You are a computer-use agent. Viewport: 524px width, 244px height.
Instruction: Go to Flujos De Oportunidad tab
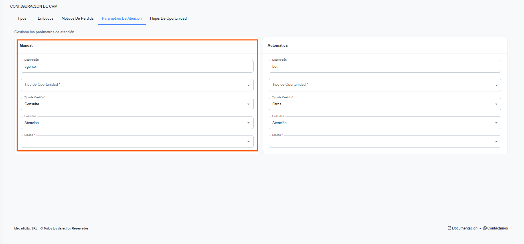168,19
